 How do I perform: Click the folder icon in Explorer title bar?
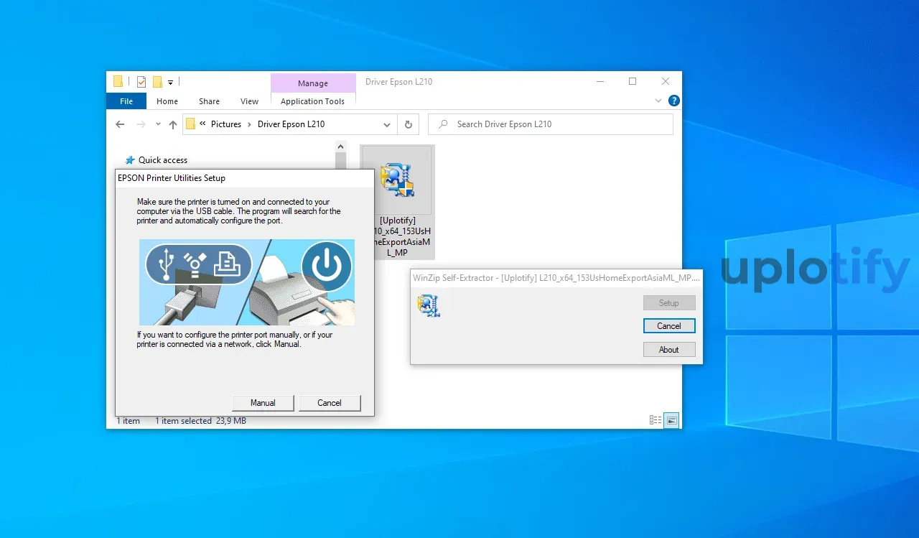[118, 82]
